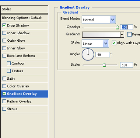Screen dimensions: 140x138
Task: Open the Pattern Overlay settings row
Action: pyautogui.click(x=24, y=101)
